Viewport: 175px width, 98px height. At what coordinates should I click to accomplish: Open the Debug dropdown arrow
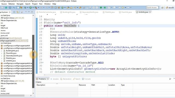point(28,8)
